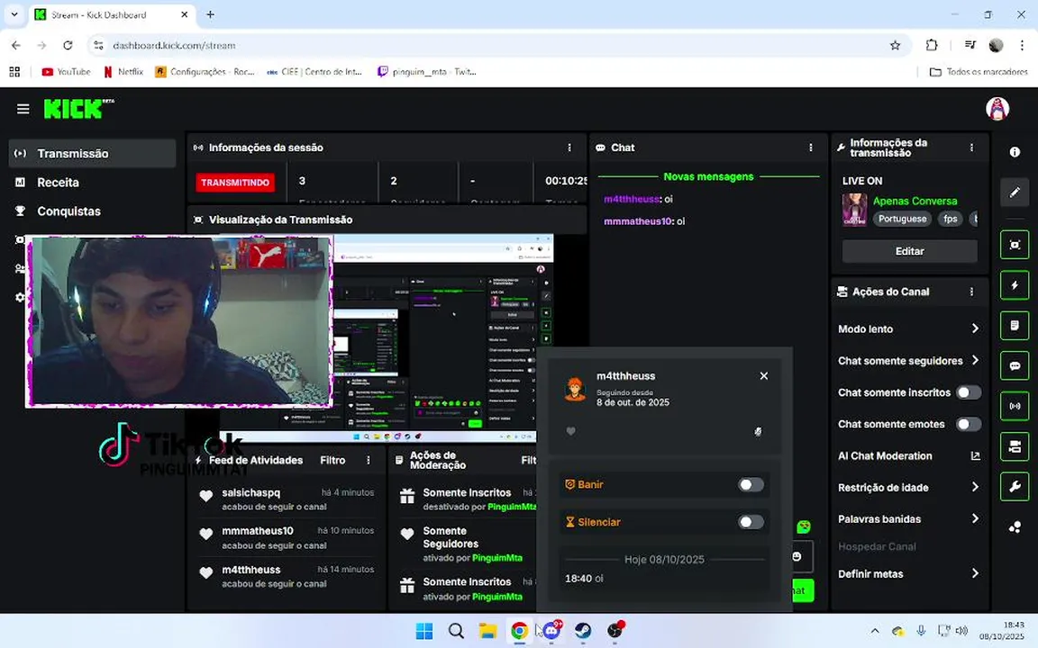The width and height of the screenshot is (1038, 648).
Task: Open Todos os marcadores folder
Action: [x=979, y=71]
